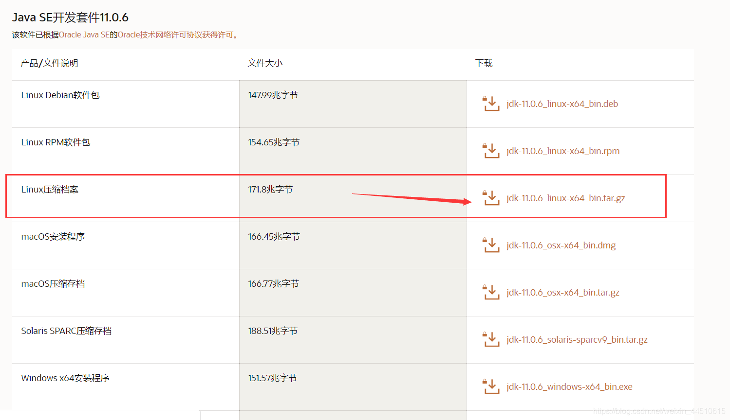The height and width of the screenshot is (420, 730).
Task: Click download icon for solaris-sparcv9_bin.tar.gz
Action: tap(491, 339)
